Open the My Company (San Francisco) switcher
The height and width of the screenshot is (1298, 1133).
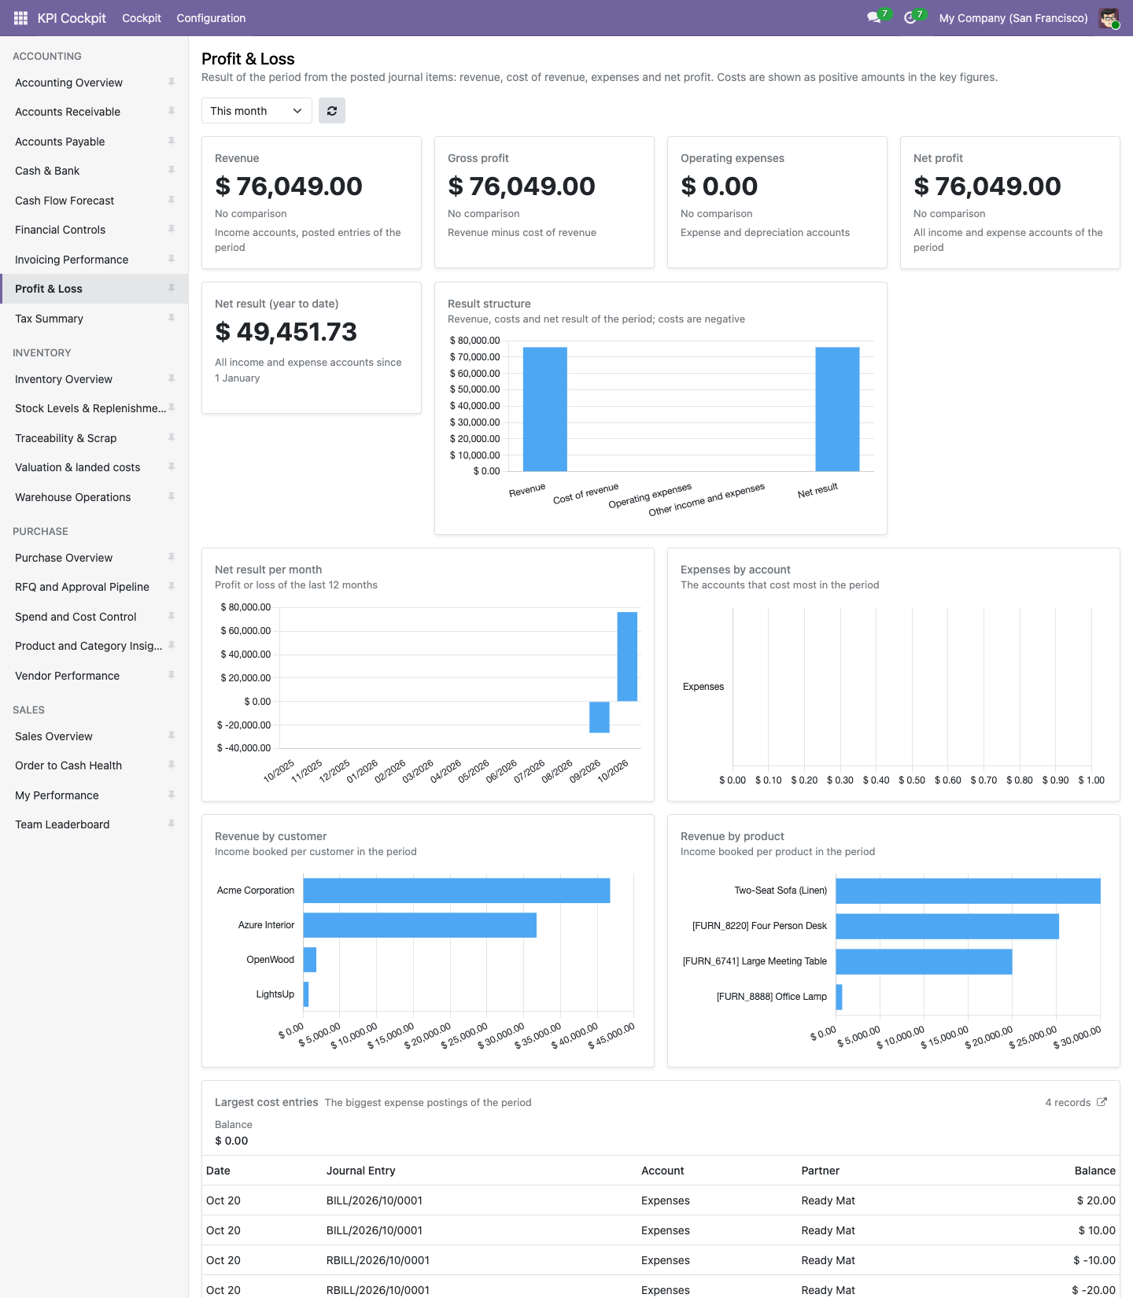(1013, 18)
